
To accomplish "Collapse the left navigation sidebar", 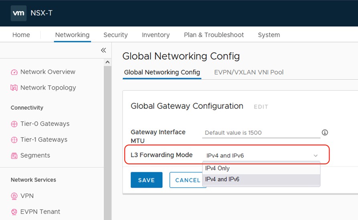I will [103, 50].
